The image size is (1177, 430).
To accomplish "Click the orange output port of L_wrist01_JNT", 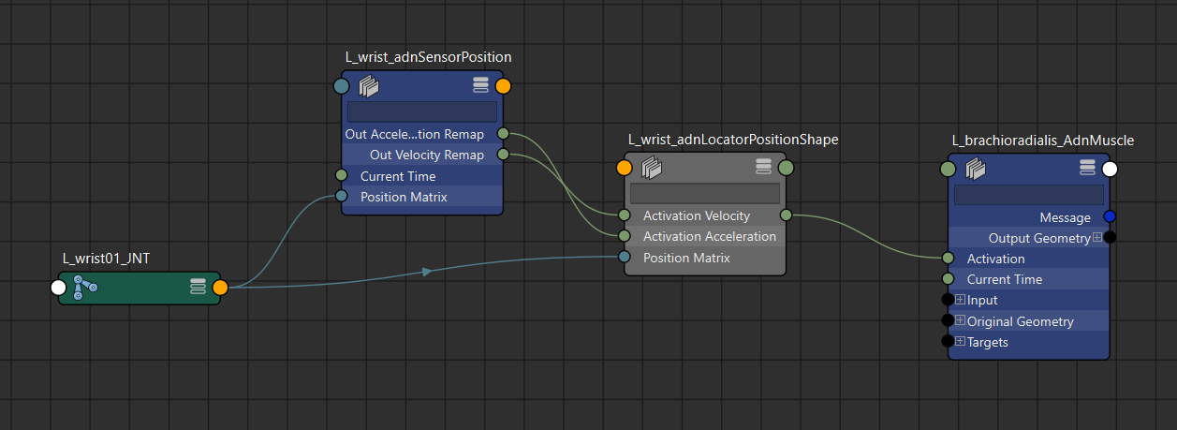I will [x=220, y=288].
